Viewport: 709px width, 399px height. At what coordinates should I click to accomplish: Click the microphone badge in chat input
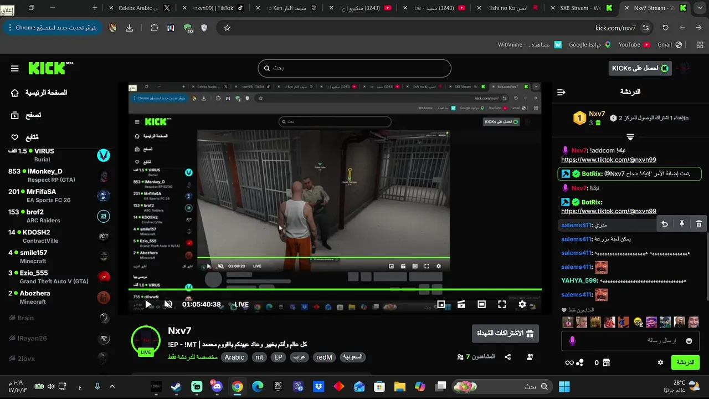[x=573, y=341]
